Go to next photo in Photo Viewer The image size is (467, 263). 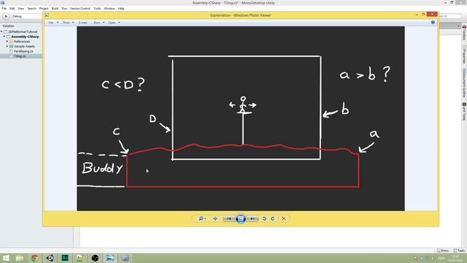(x=252, y=218)
